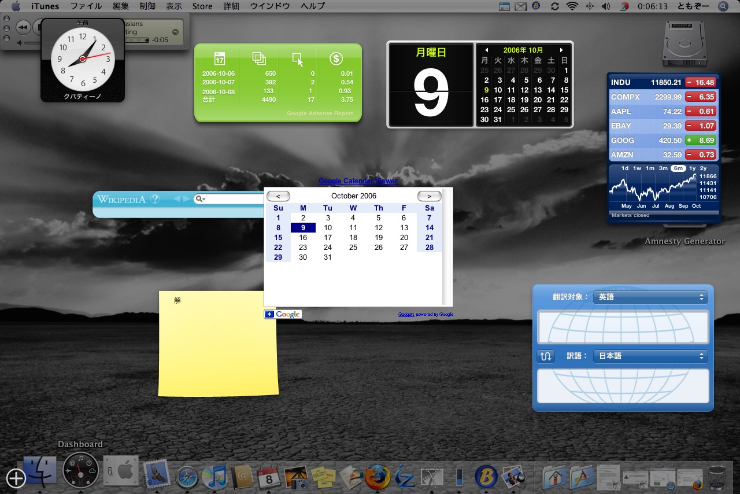Open the widget bar with the plus button
The image size is (740, 494).
[16, 478]
